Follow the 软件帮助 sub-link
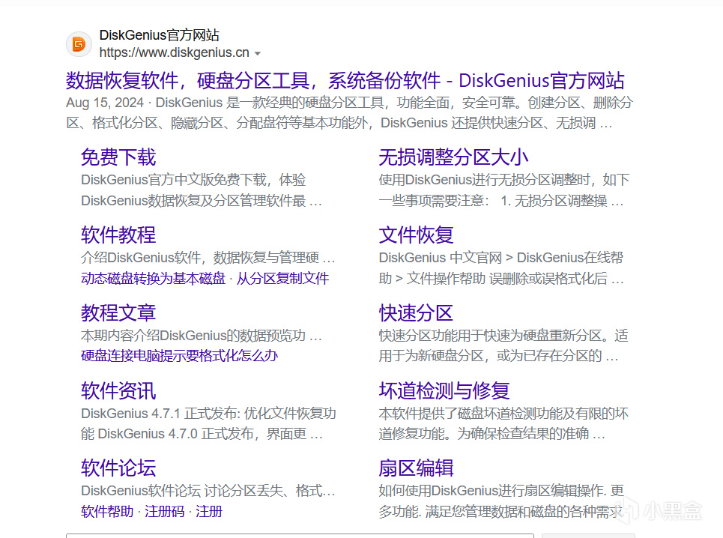This screenshot has height=538, width=723. (x=107, y=511)
